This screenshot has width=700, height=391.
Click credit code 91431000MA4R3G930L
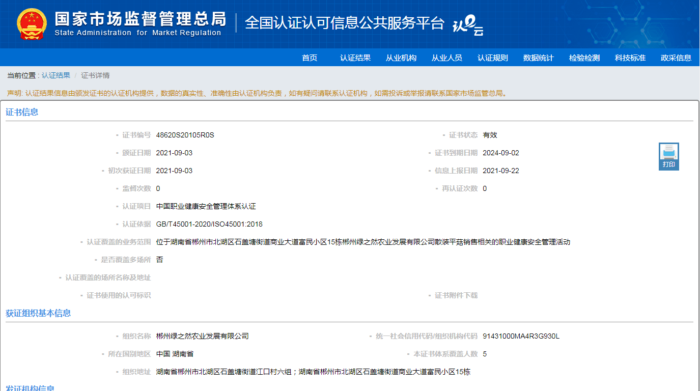521,336
